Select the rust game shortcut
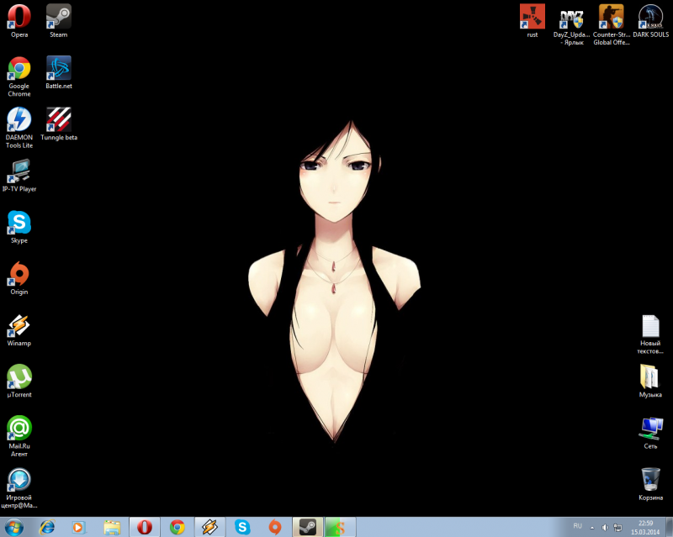Viewport: 673px width, 537px height. pos(533,20)
